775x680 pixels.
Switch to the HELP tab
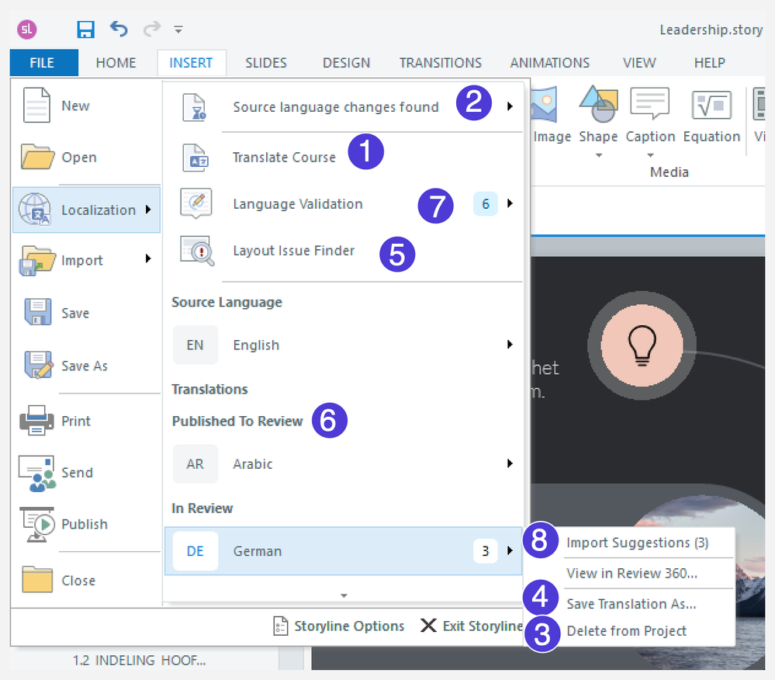710,63
